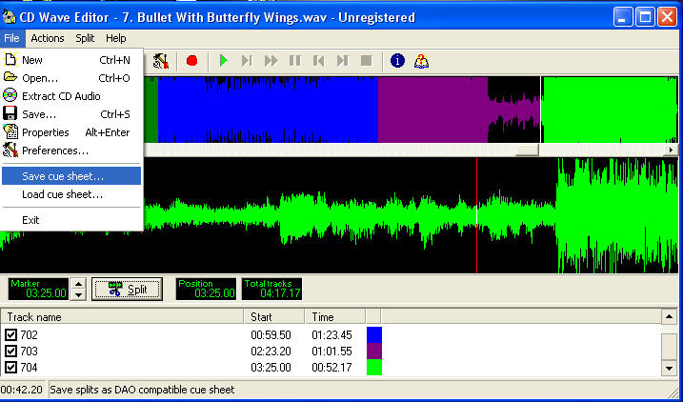Viewport: 683px width, 402px height.
Task: Click the play-to-marker toolbar button
Action: coord(247,61)
